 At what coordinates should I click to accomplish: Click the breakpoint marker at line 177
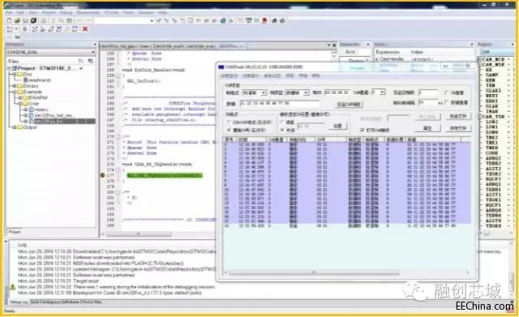tap(103, 175)
